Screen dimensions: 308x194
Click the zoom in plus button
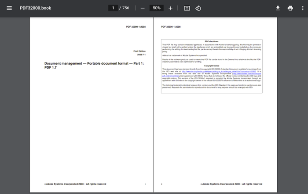click(x=170, y=8)
